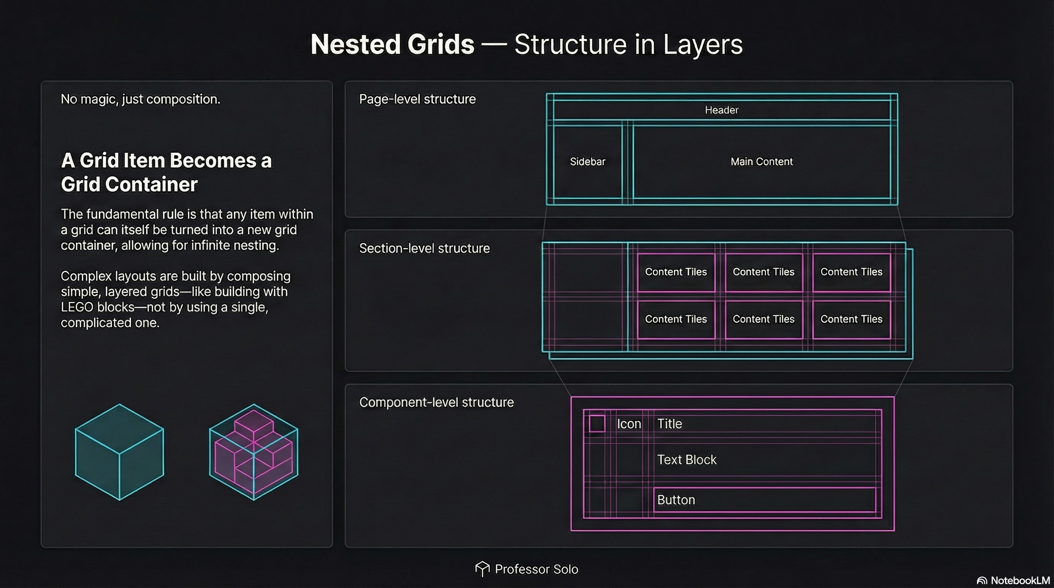Click the top-left Content Tiles box
The width and height of the screenshot is (1054, 588).
click(676, 272)
